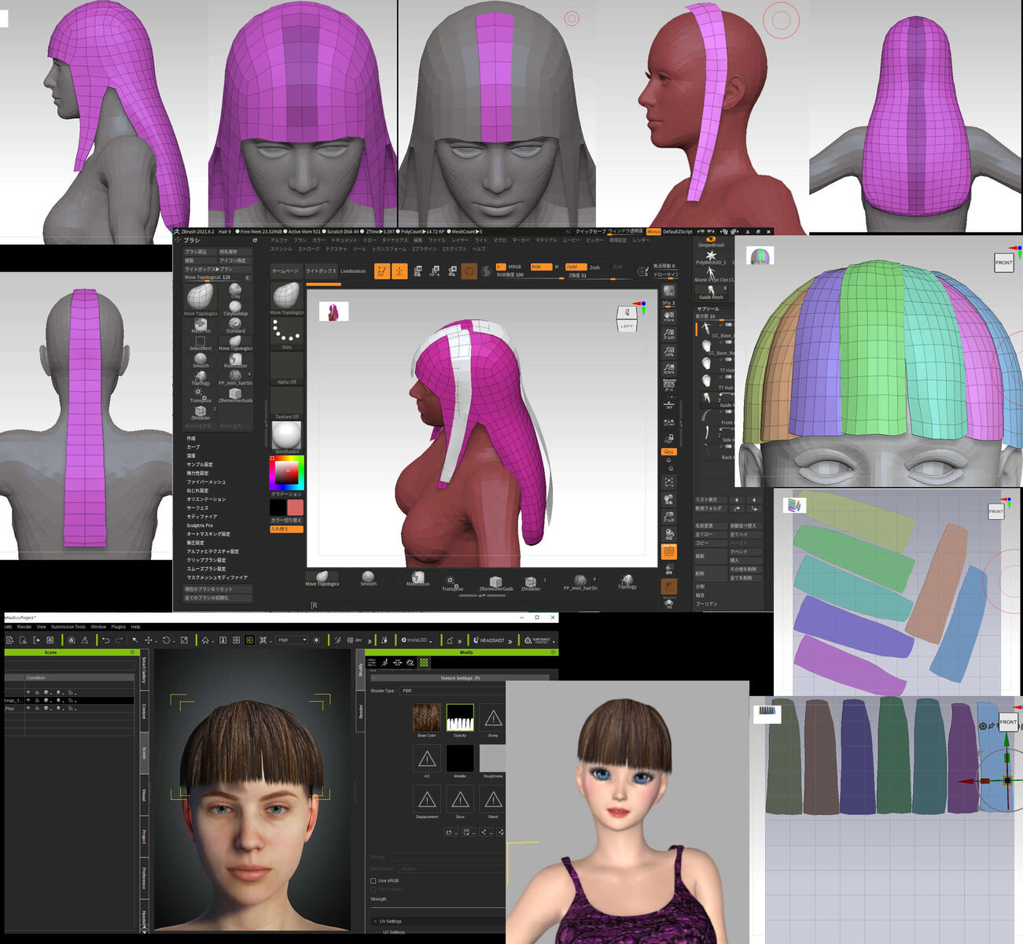Select ZRemesherGuide brush in brush palette
The image size is (1023, 944).
click(x=235, y=393)
